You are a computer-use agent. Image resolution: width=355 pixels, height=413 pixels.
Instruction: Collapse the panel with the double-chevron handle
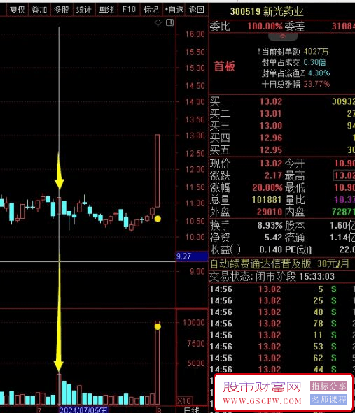[283, 36]
